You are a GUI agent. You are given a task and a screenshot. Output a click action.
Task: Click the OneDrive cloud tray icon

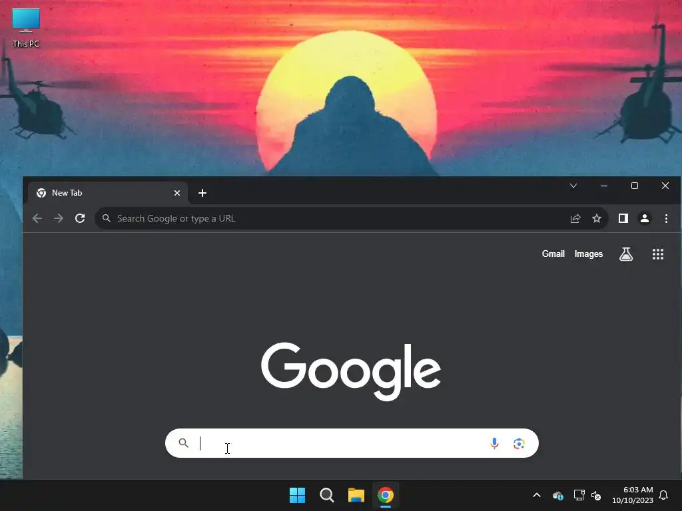tap(558, 495)
